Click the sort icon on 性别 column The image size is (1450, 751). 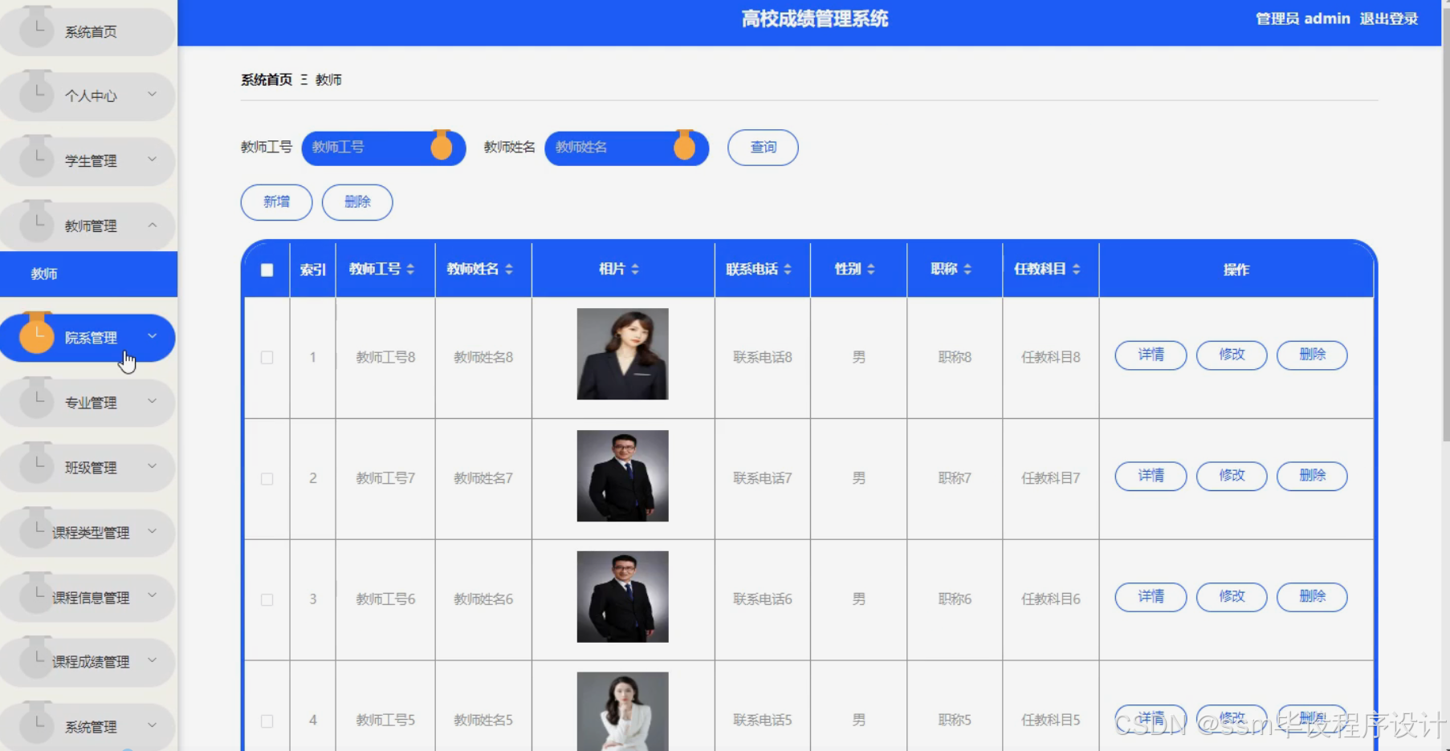[x=871, y=270]
